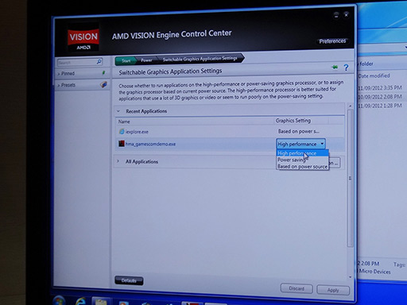The width and height of the screenshot is (407, 305).
Task: Click in the Search input field
Action: [x=77, y=63]
